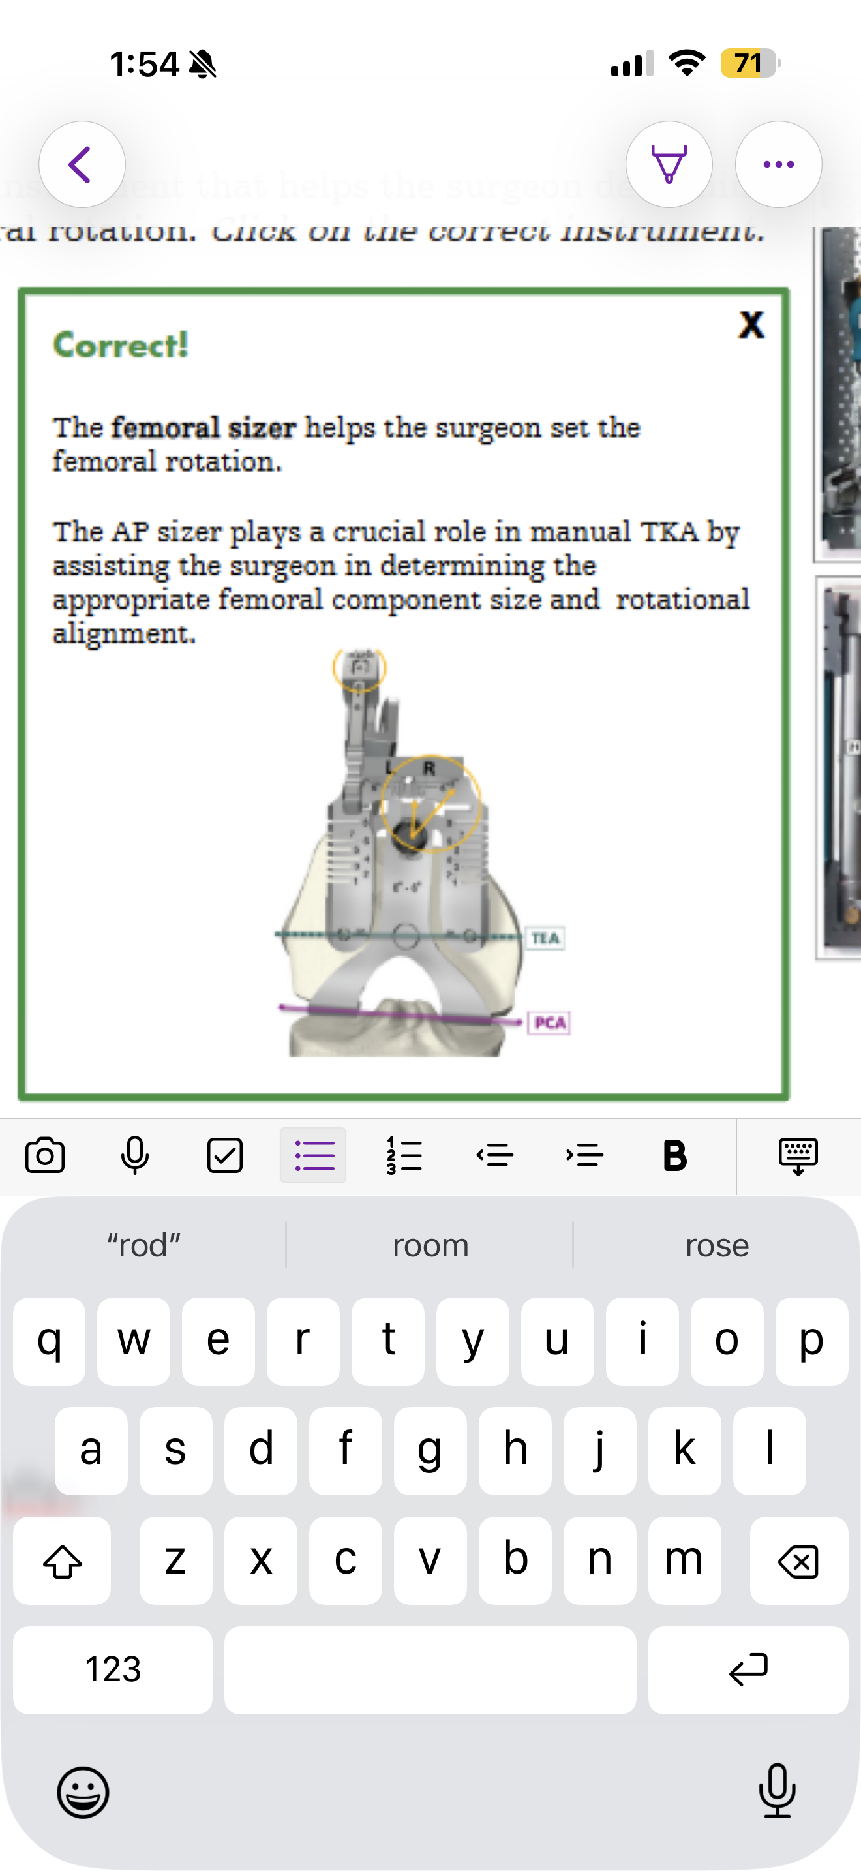This screenshot has height=1871, width=861.
Task: Tap the PCA label in the diagram
Action: click(549, 1023)
